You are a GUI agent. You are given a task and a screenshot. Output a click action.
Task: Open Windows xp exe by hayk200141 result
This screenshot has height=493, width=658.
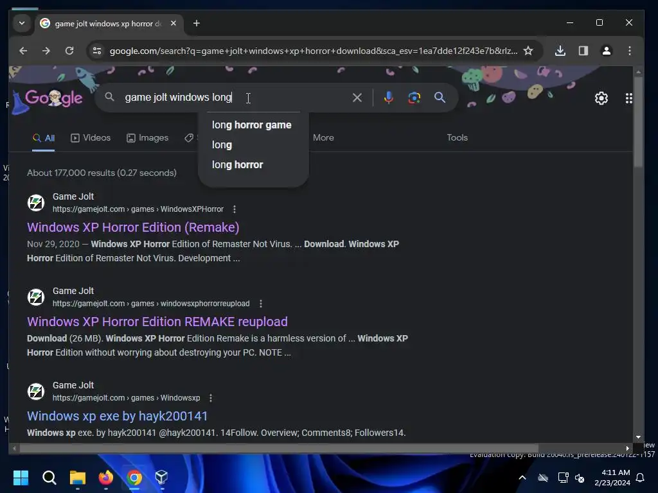pyautogui.click(x=118, y=416)
